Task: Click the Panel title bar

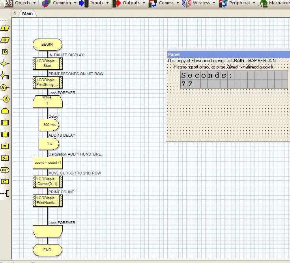Action: tap(228, 54)
